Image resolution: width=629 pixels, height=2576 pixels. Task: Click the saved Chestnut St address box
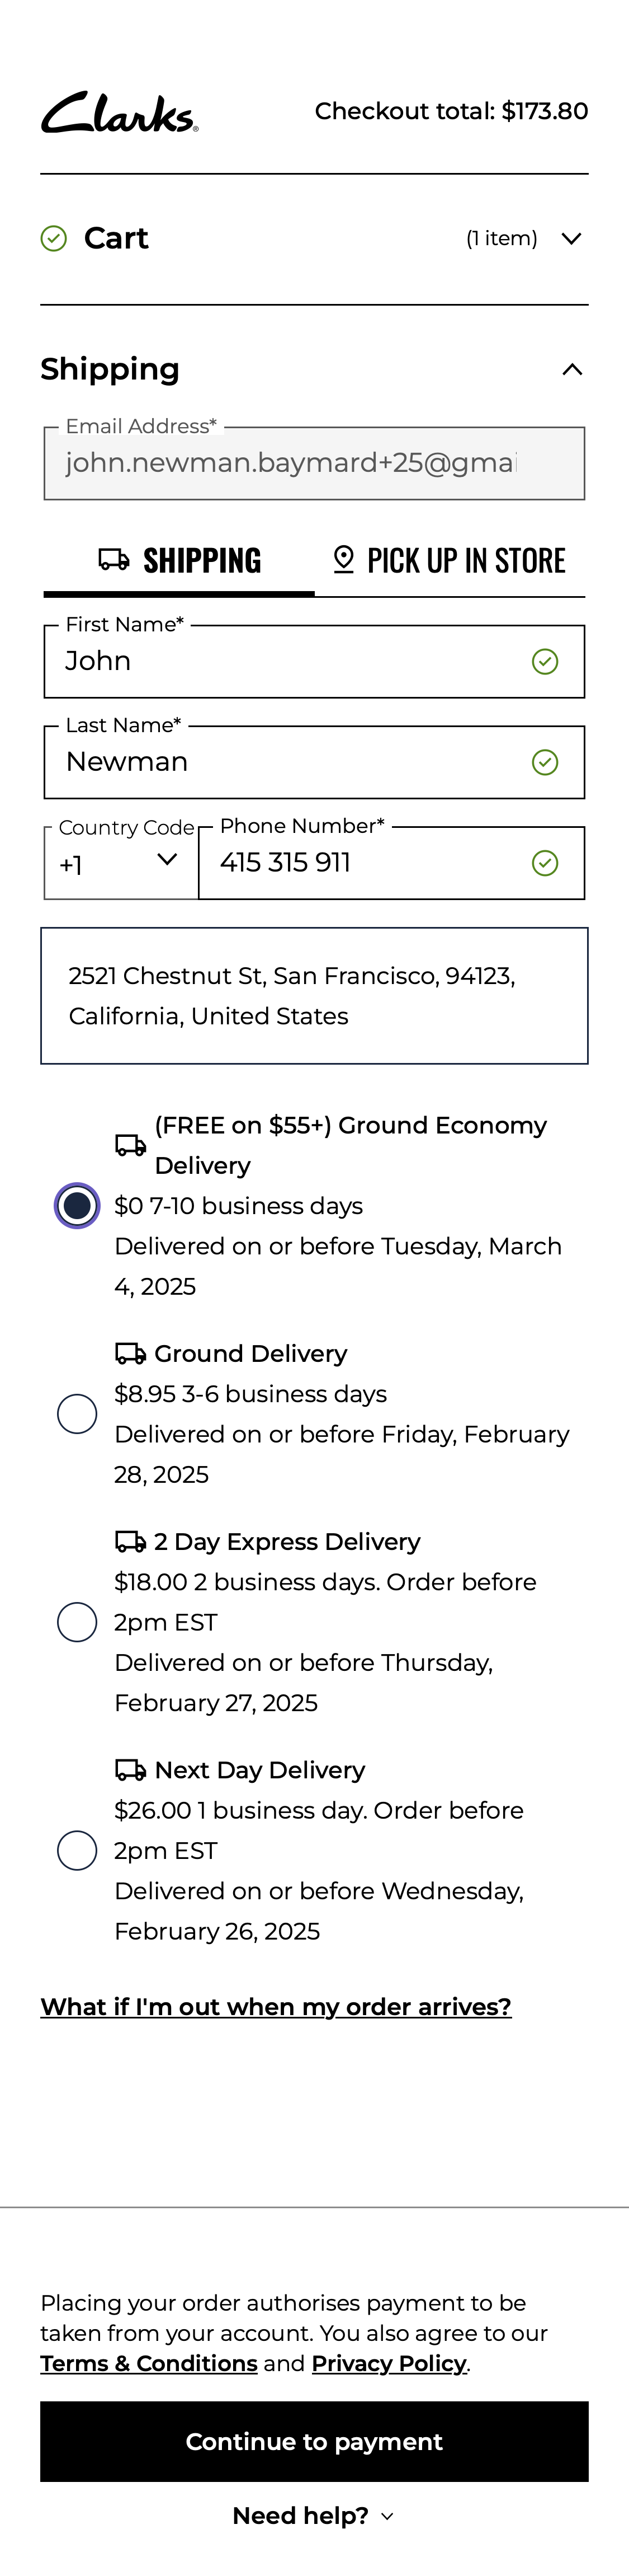point(314,996)
